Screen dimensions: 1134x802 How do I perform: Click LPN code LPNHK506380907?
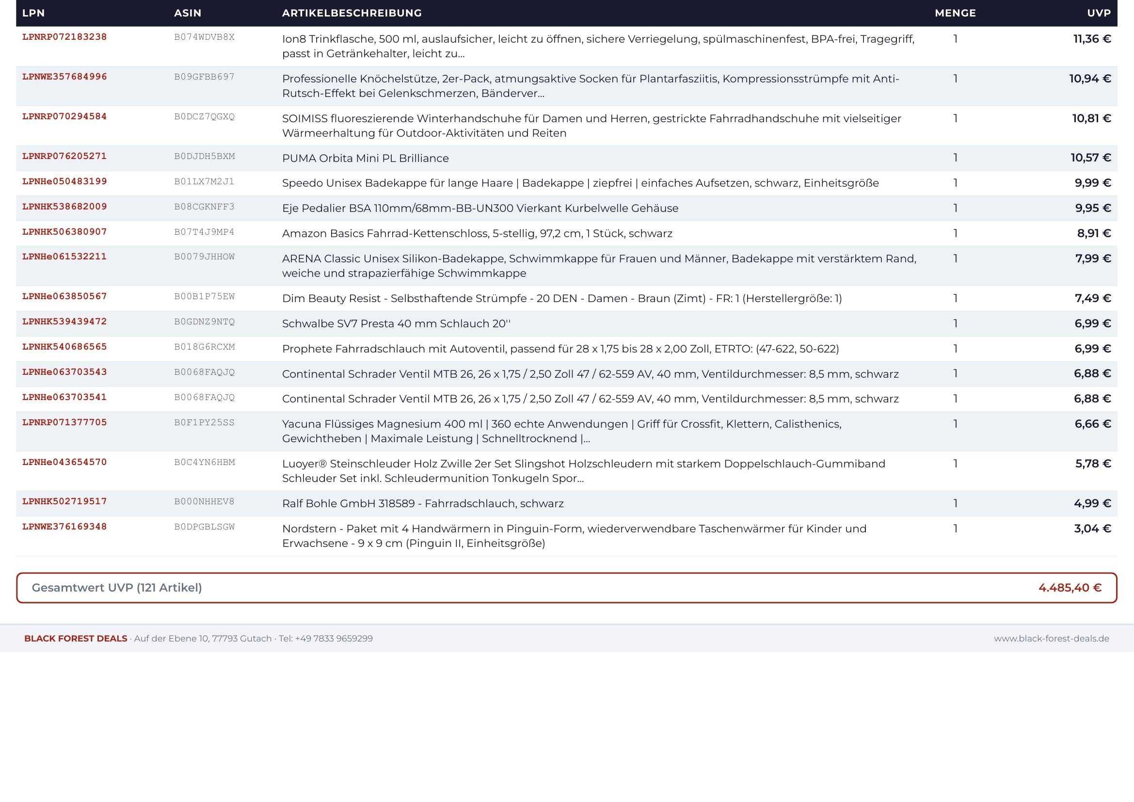click(x=64, y=232)
